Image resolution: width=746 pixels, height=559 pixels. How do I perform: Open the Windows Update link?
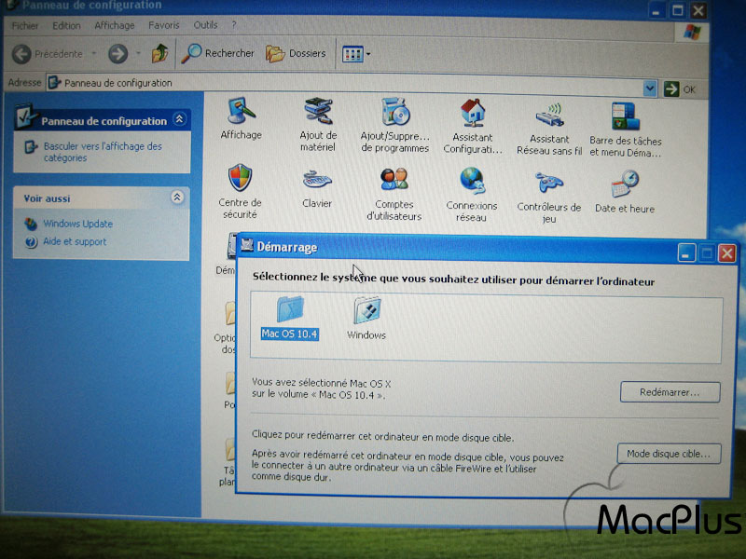pos(78,224)
